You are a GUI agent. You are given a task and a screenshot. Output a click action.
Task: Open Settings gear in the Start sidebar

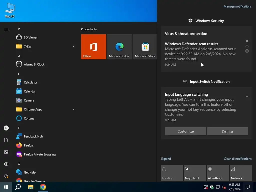point(6,164)
